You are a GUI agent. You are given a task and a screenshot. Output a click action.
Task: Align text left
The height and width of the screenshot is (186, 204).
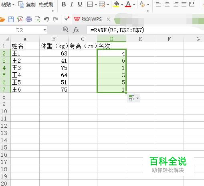tap(158, 4)
